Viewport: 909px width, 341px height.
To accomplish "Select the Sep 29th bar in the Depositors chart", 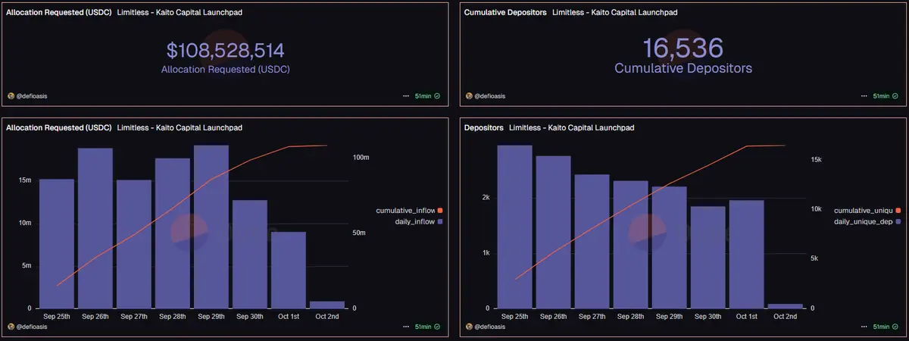I will click(670, 248).
